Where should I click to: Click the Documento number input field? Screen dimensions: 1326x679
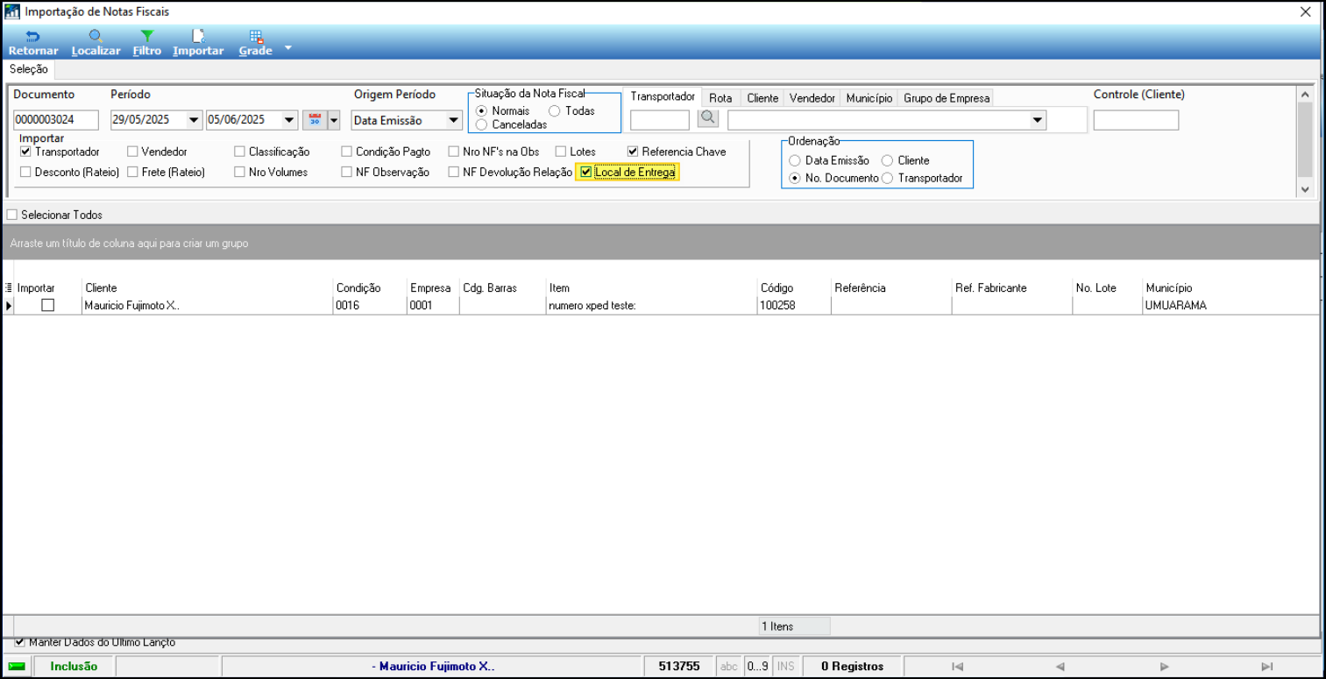tap(55, 120)
